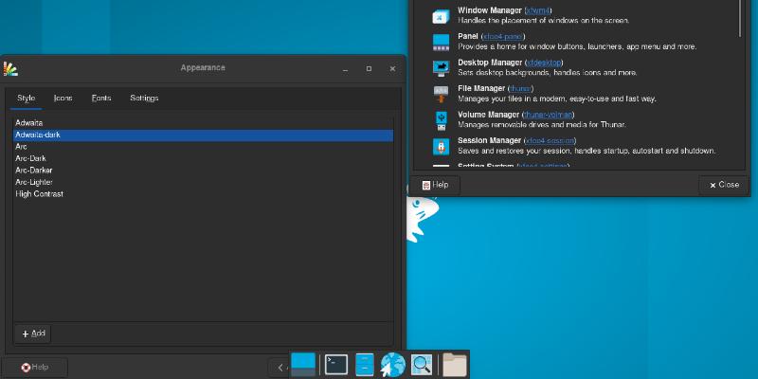Switch to the Icons tab
Viewport: 758px width, 379px height.
coord(63,99)
